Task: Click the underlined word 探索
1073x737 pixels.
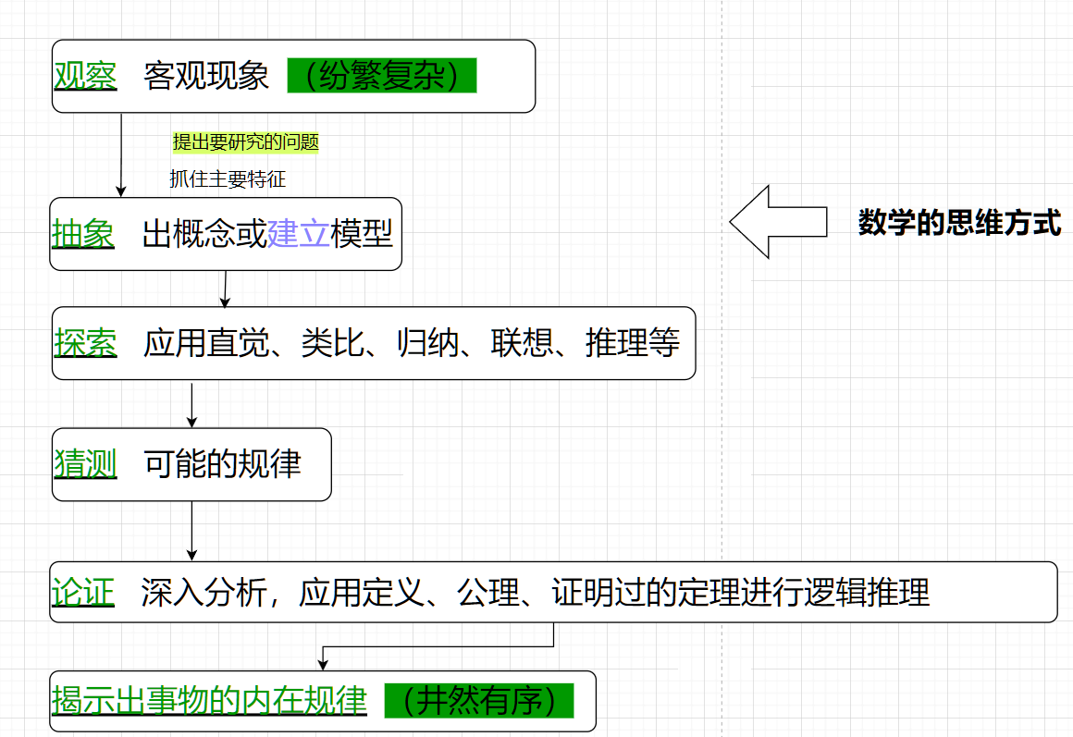Action: pos(84,342)
